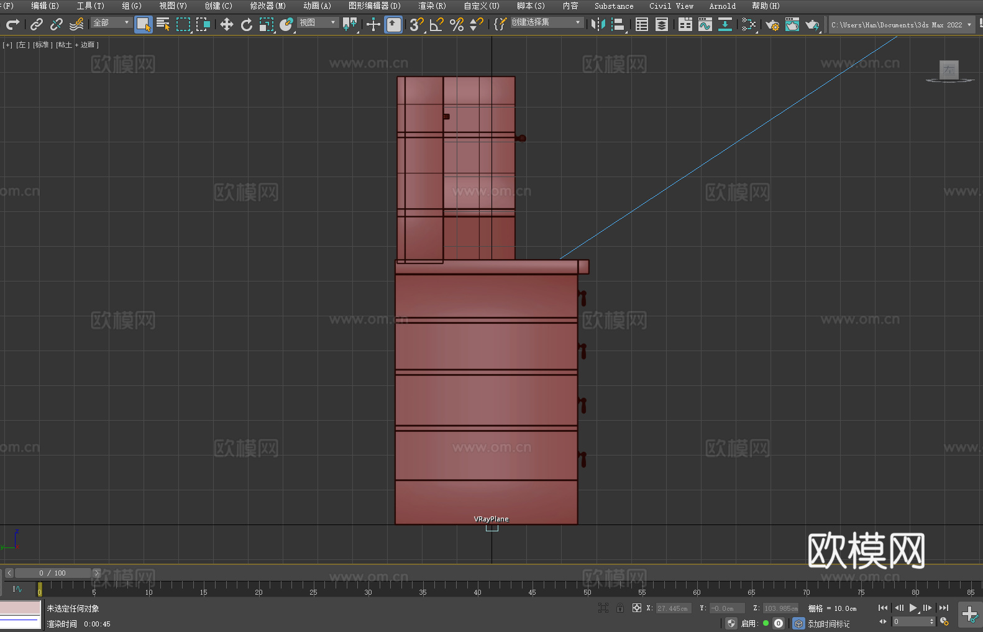Open the Select by Name list icon
Screen dimensions: 983x632
[163, 24]
